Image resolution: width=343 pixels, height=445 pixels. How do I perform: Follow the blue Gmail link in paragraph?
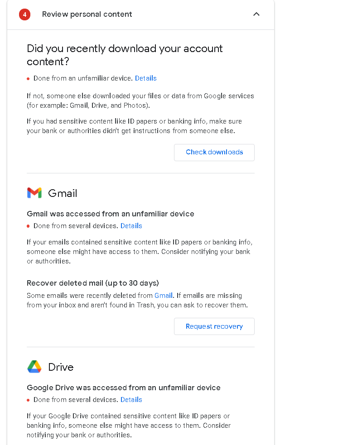point(164,296)
